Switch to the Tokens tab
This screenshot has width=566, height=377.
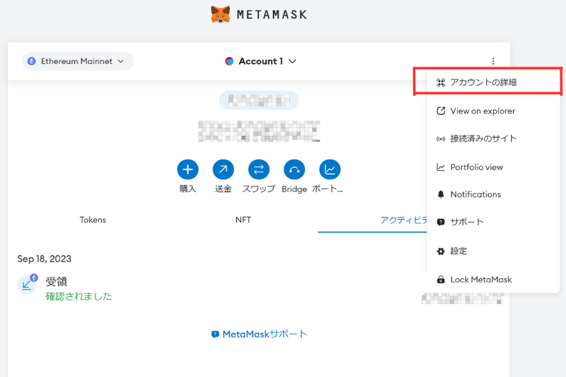click(x=93, y=220)
